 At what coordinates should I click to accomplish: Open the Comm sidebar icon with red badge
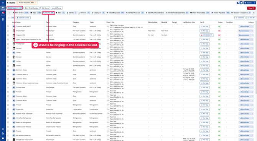(3, 13)
